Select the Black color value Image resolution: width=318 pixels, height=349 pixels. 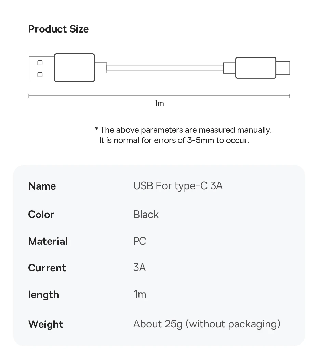tap(146, 215)
